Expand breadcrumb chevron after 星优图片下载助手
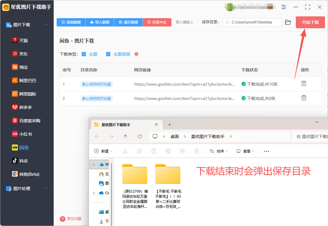 point(231,136)
